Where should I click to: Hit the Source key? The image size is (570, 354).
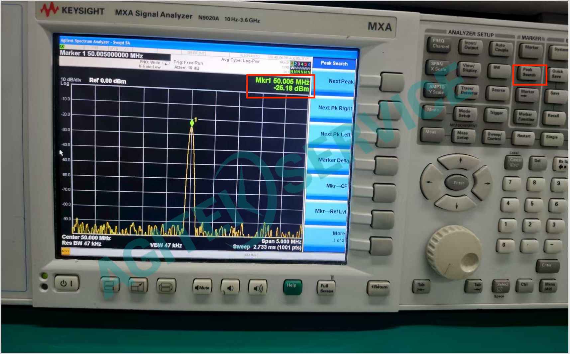pyautogui.click(x=498, y=92)
